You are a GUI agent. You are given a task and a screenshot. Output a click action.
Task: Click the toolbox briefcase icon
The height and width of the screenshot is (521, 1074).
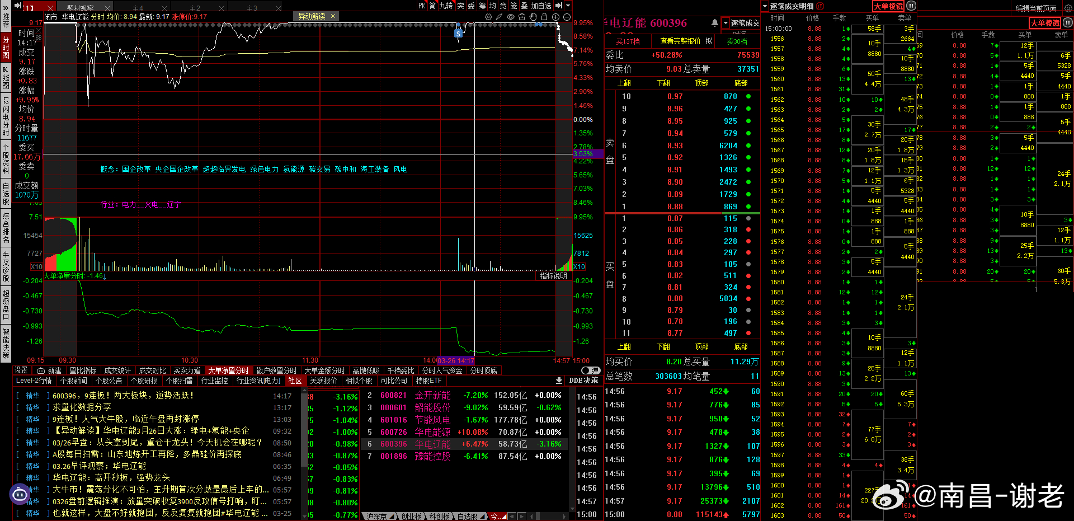[522, 17]
